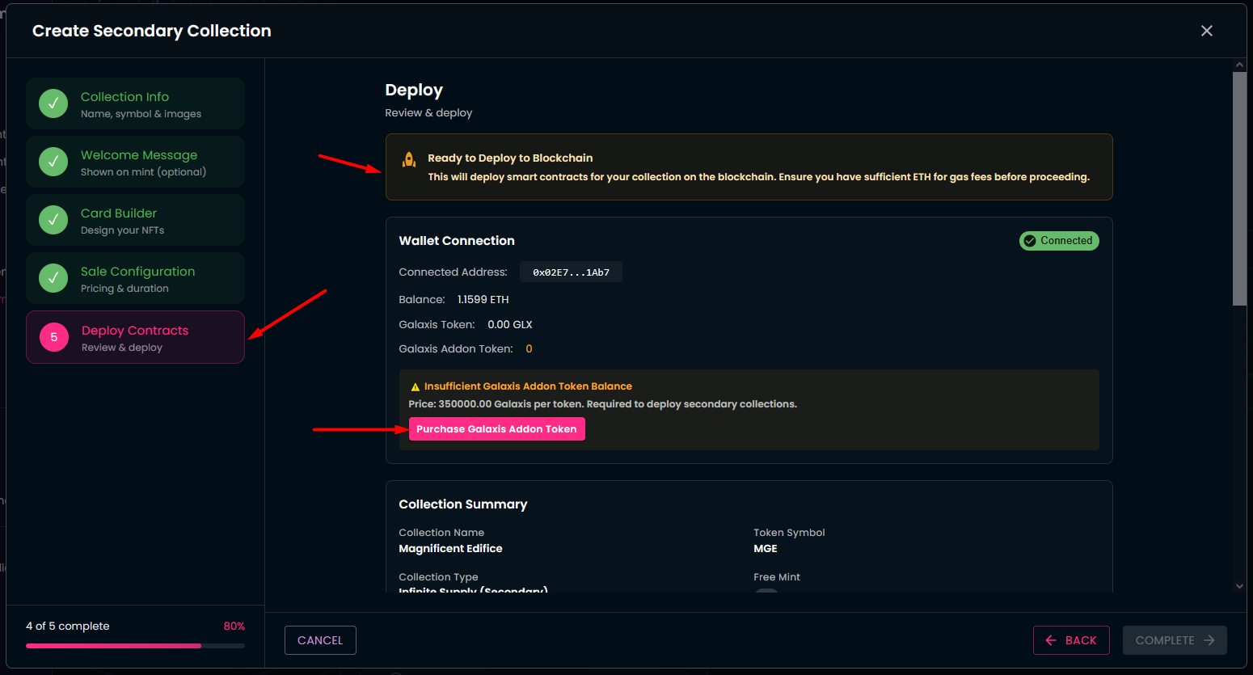Screen dimensions: 1253x675
Task: Close the Create Secondary Collection dialog
Action: (1206, 31)
